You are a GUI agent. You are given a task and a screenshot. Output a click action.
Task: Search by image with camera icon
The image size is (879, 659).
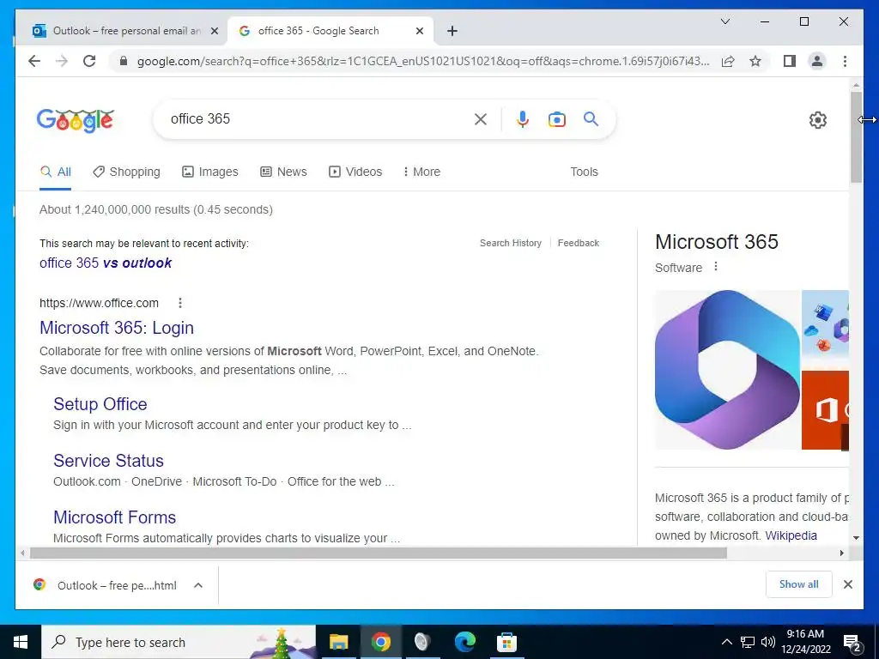pos(556,118)
